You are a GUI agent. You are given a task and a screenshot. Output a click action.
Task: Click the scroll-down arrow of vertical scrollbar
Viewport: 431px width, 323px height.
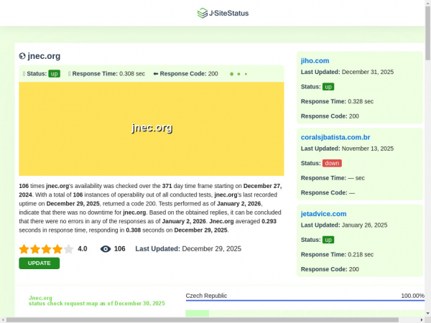click(427, 314)
